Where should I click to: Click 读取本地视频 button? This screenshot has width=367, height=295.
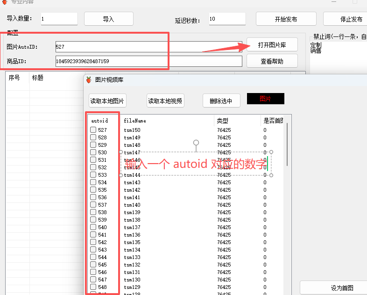(x=165, y=101)
